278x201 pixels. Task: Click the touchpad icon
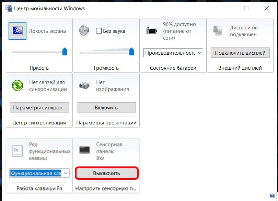pyautogui.click(x=84, y=149)
